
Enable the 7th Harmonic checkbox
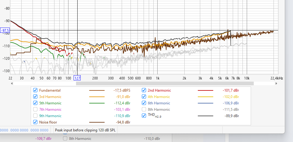click(35, 110)
